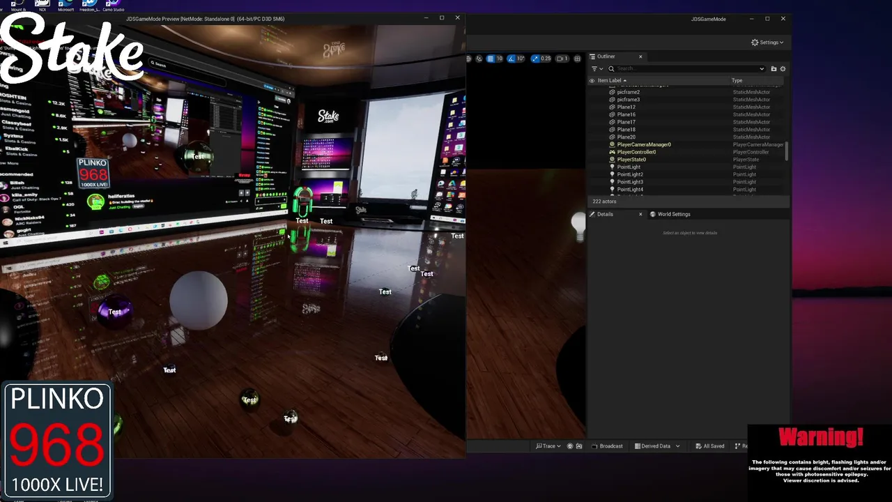Image resolution: width=892 pixels, height=502 pixels.
Task: Switch to the World Settings tab
Action: point(670,214)
